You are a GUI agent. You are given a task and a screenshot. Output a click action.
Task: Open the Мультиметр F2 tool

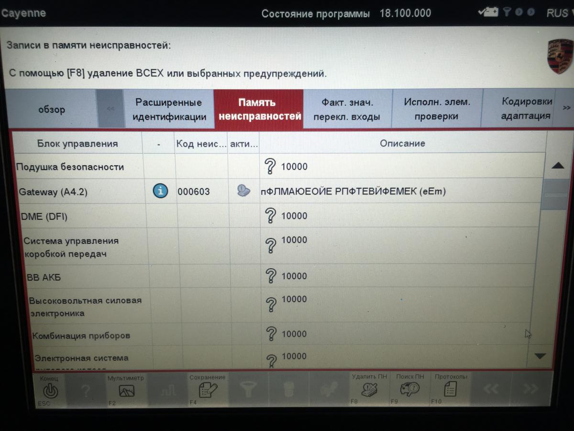(x=126, y=391)
